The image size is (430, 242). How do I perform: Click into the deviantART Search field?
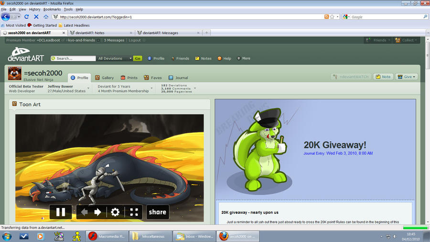click(x=73, y=58)
